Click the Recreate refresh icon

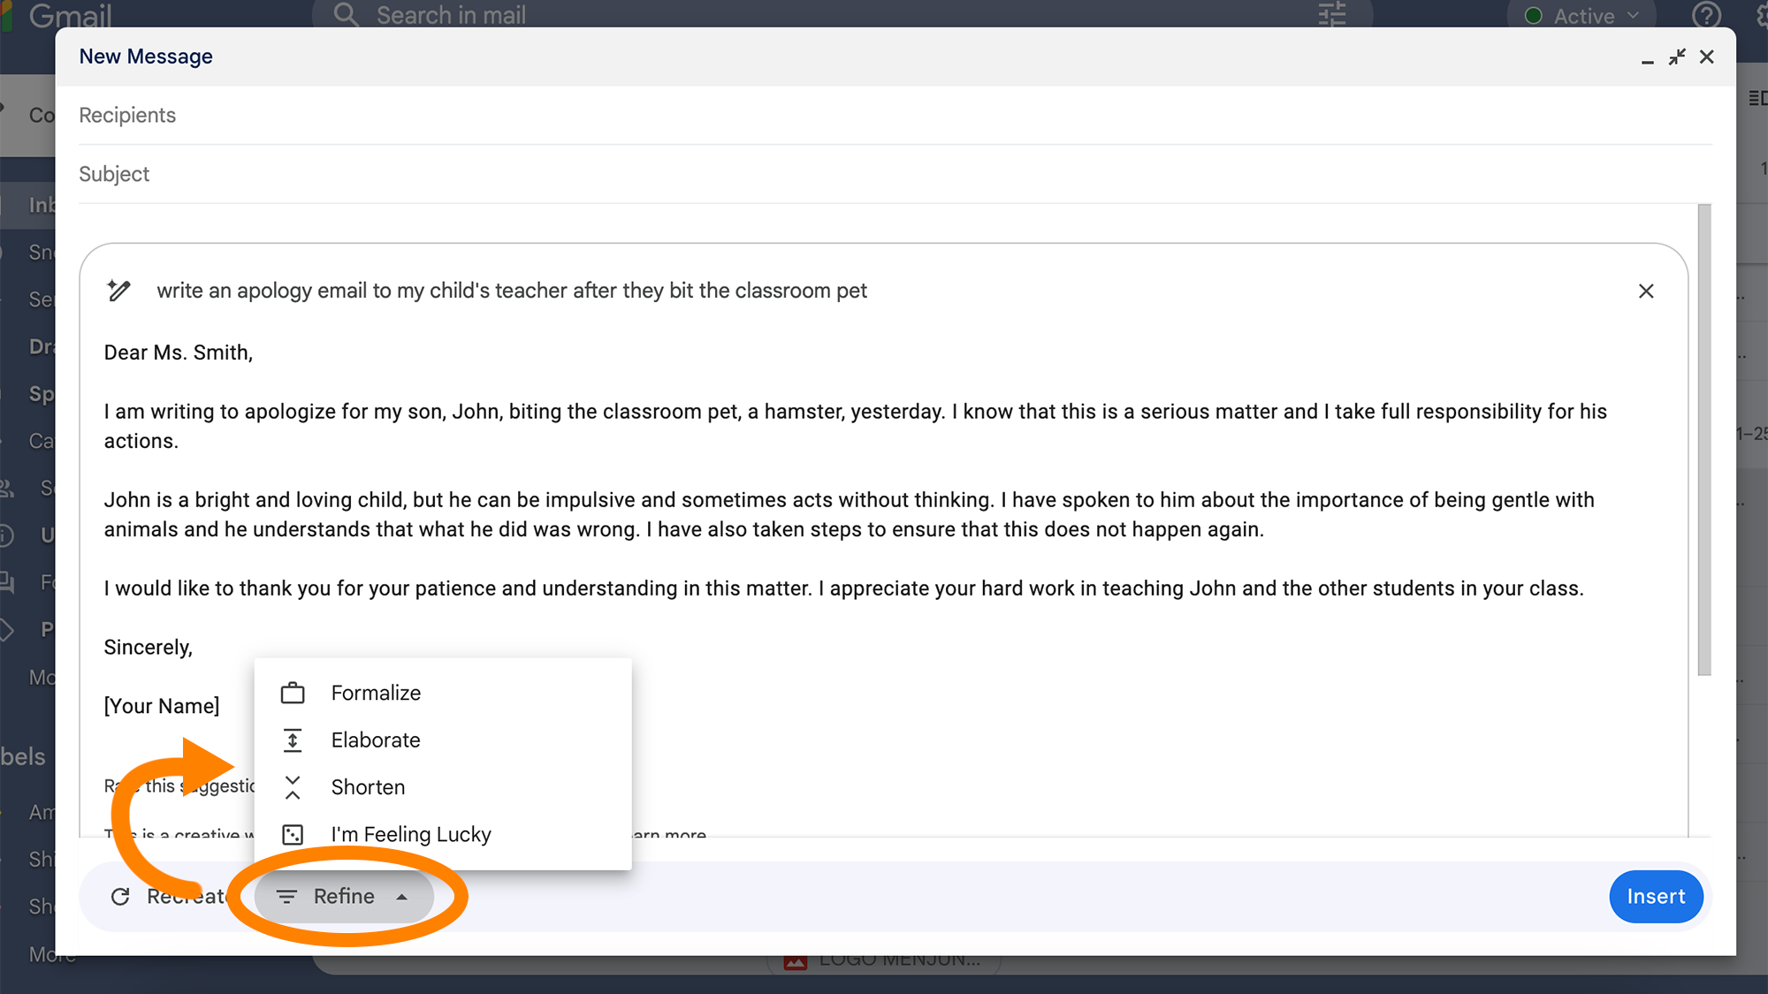(120, 897)
